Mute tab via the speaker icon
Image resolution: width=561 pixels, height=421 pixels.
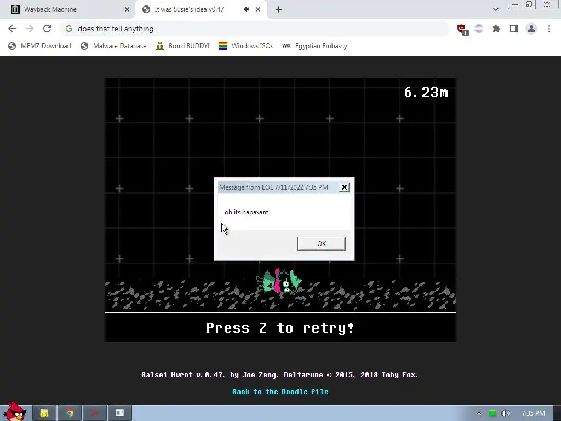pos(246,9)
